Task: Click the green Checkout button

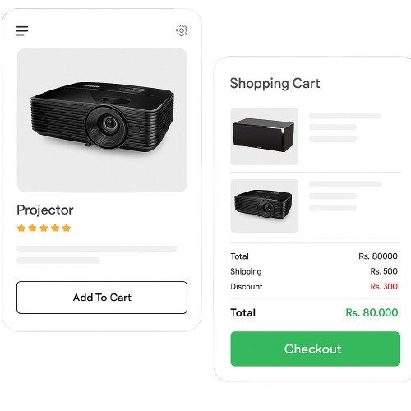Action: pyautogui.click(x=316, y=349)
